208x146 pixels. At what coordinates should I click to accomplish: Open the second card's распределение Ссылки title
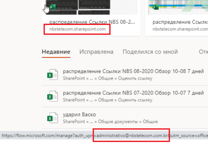tap(180, 22)
